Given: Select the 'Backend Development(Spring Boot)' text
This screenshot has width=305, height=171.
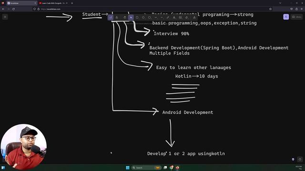Looking at the screenshot, I should point(193,48).
